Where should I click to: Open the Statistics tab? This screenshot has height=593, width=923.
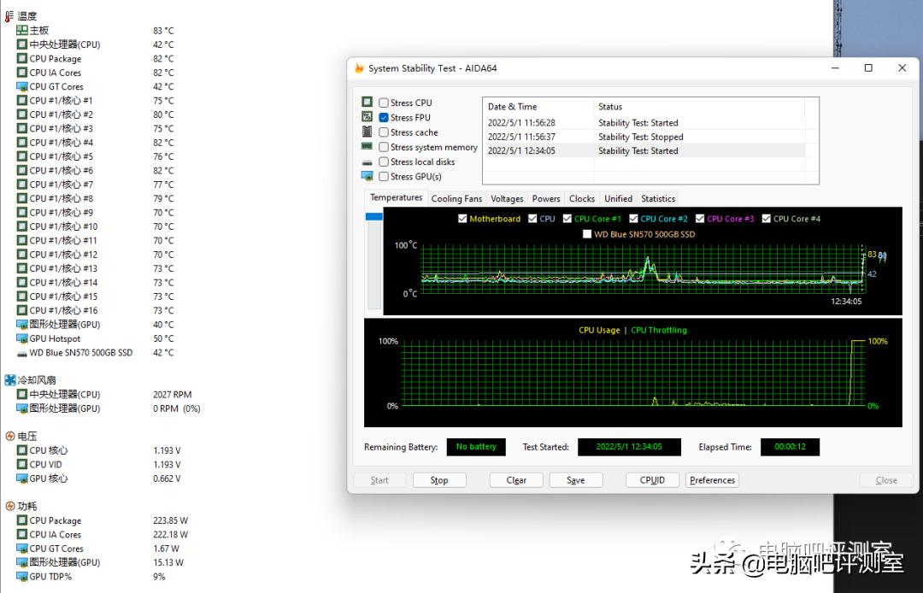657,198
